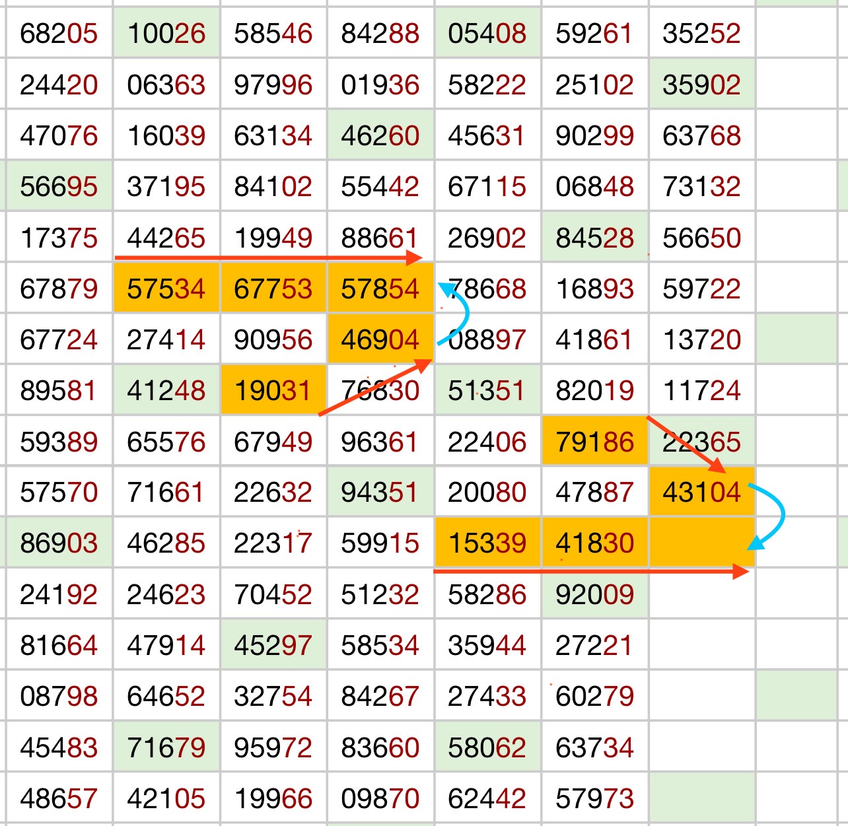Select the cell with 48657

pyautogui.click(x=59, y=798)
